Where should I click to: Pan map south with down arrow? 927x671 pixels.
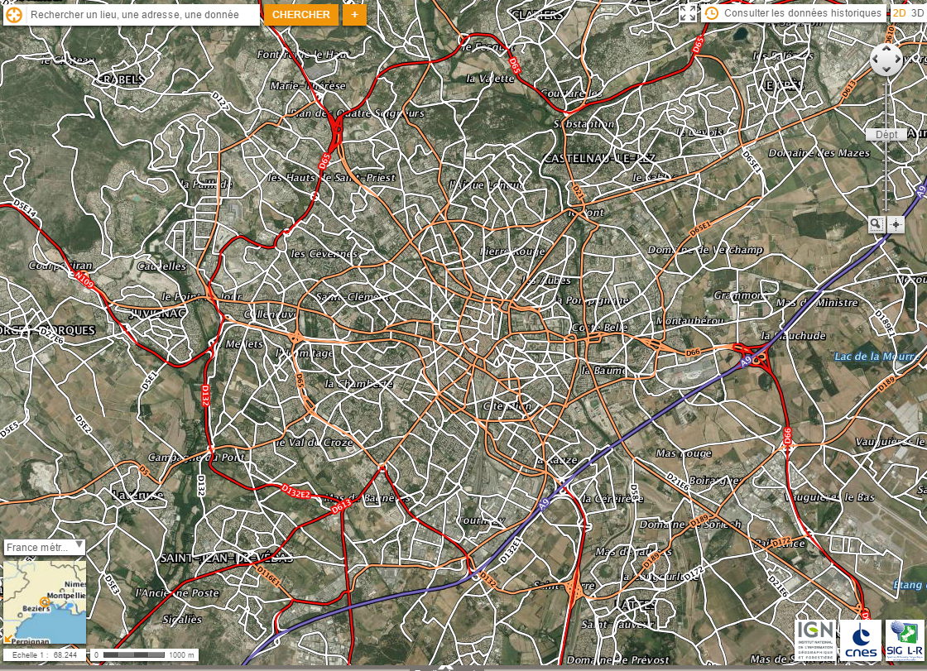pos(886,71)
